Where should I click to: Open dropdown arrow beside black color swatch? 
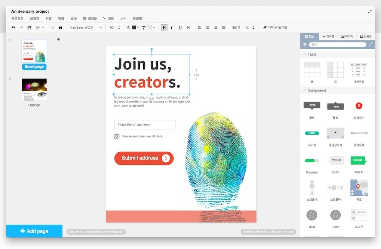[138, 27]
